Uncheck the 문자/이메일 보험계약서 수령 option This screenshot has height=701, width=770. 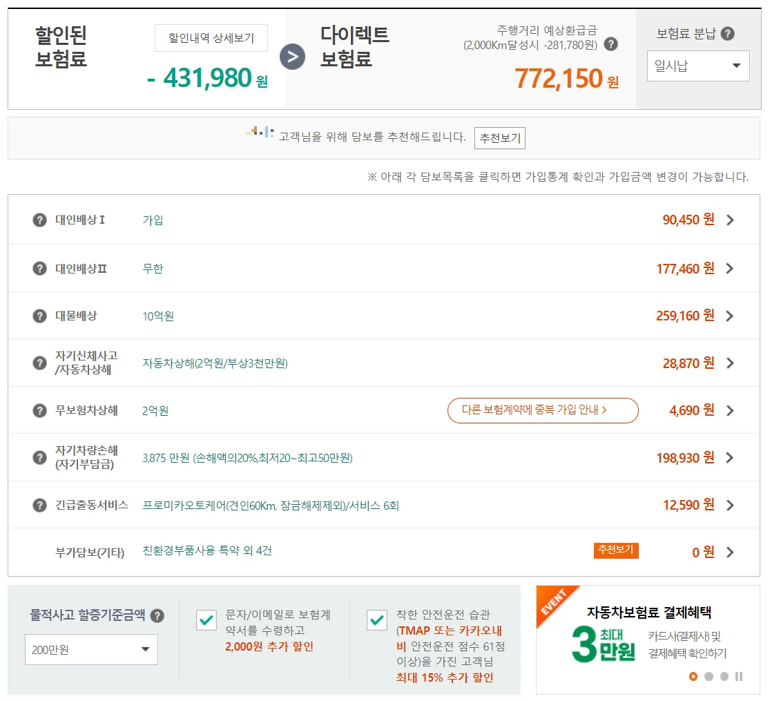(206, 621)
